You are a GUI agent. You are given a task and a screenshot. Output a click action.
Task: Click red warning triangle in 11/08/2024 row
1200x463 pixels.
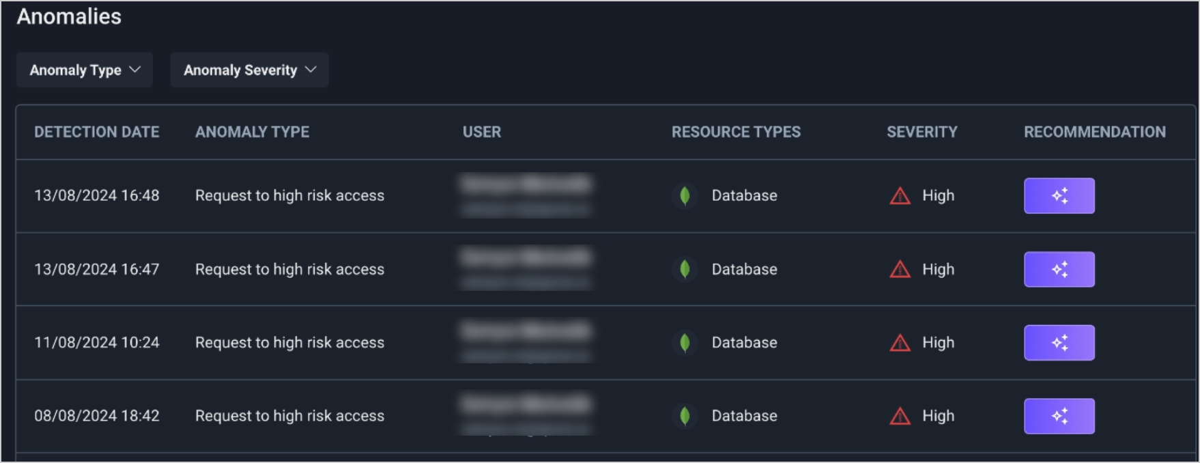click(x=900, y=343)
